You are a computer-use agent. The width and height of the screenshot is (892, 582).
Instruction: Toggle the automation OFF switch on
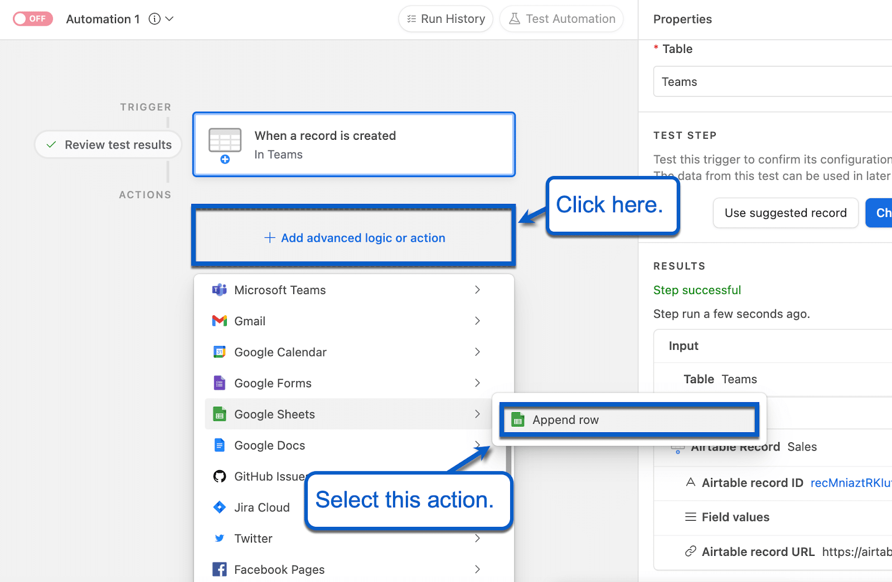pos(33,19)
